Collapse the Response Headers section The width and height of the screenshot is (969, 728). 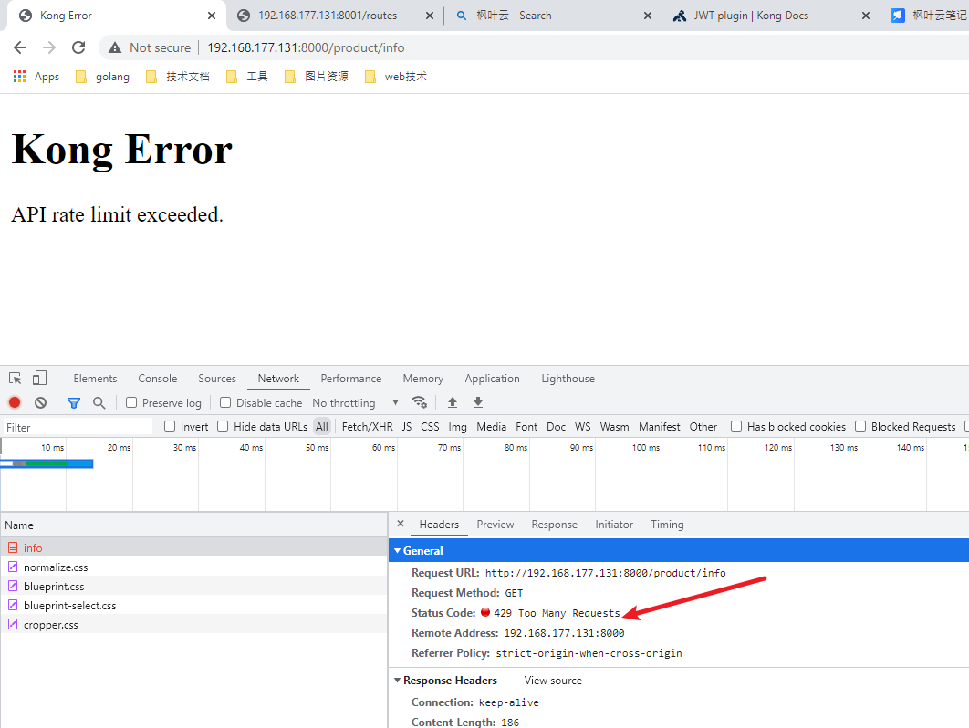398,681
